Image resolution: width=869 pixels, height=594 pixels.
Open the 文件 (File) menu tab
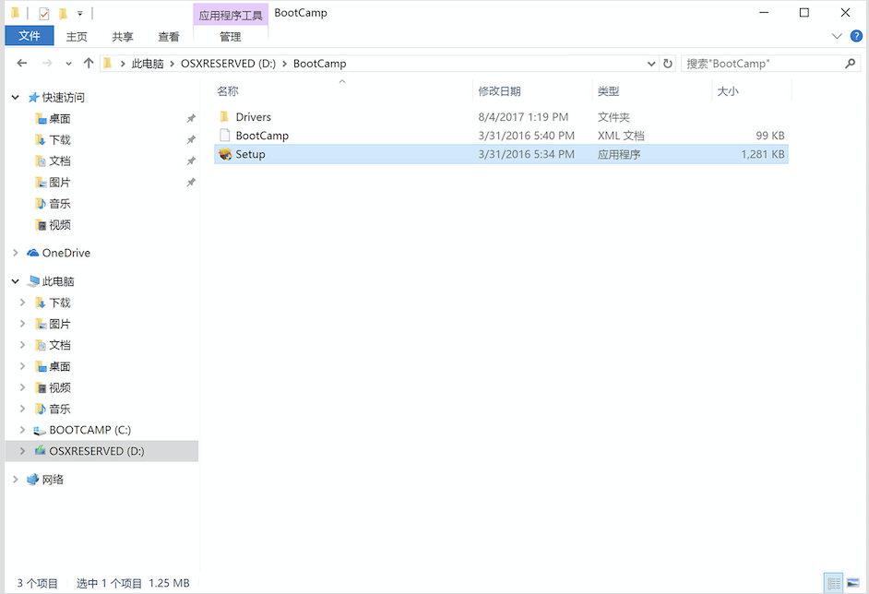pyautogui.click(x=30, y=36)
